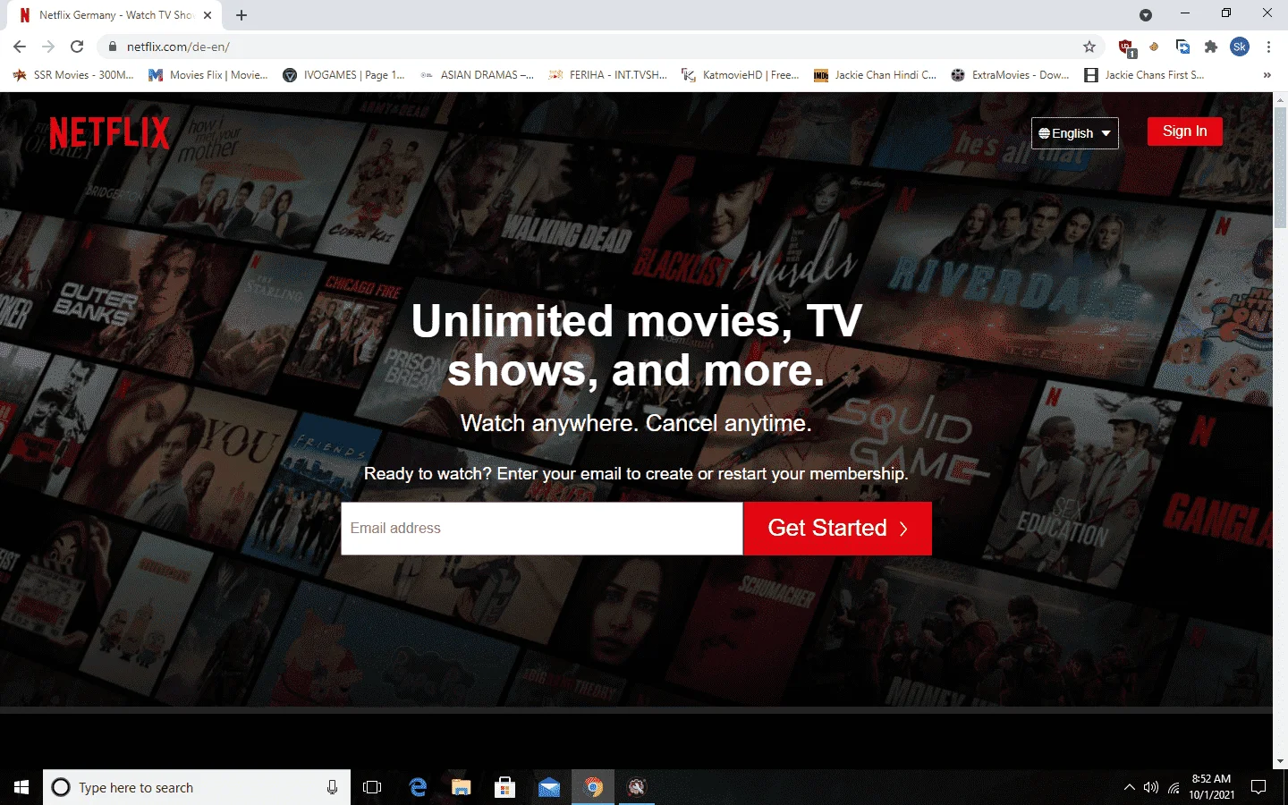Open Task View on taskbar
This screenshot has width=1288, height=805.
tap(372, 787)
